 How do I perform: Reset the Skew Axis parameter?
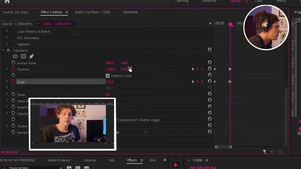pyautogui.click(x=210, y=100)
